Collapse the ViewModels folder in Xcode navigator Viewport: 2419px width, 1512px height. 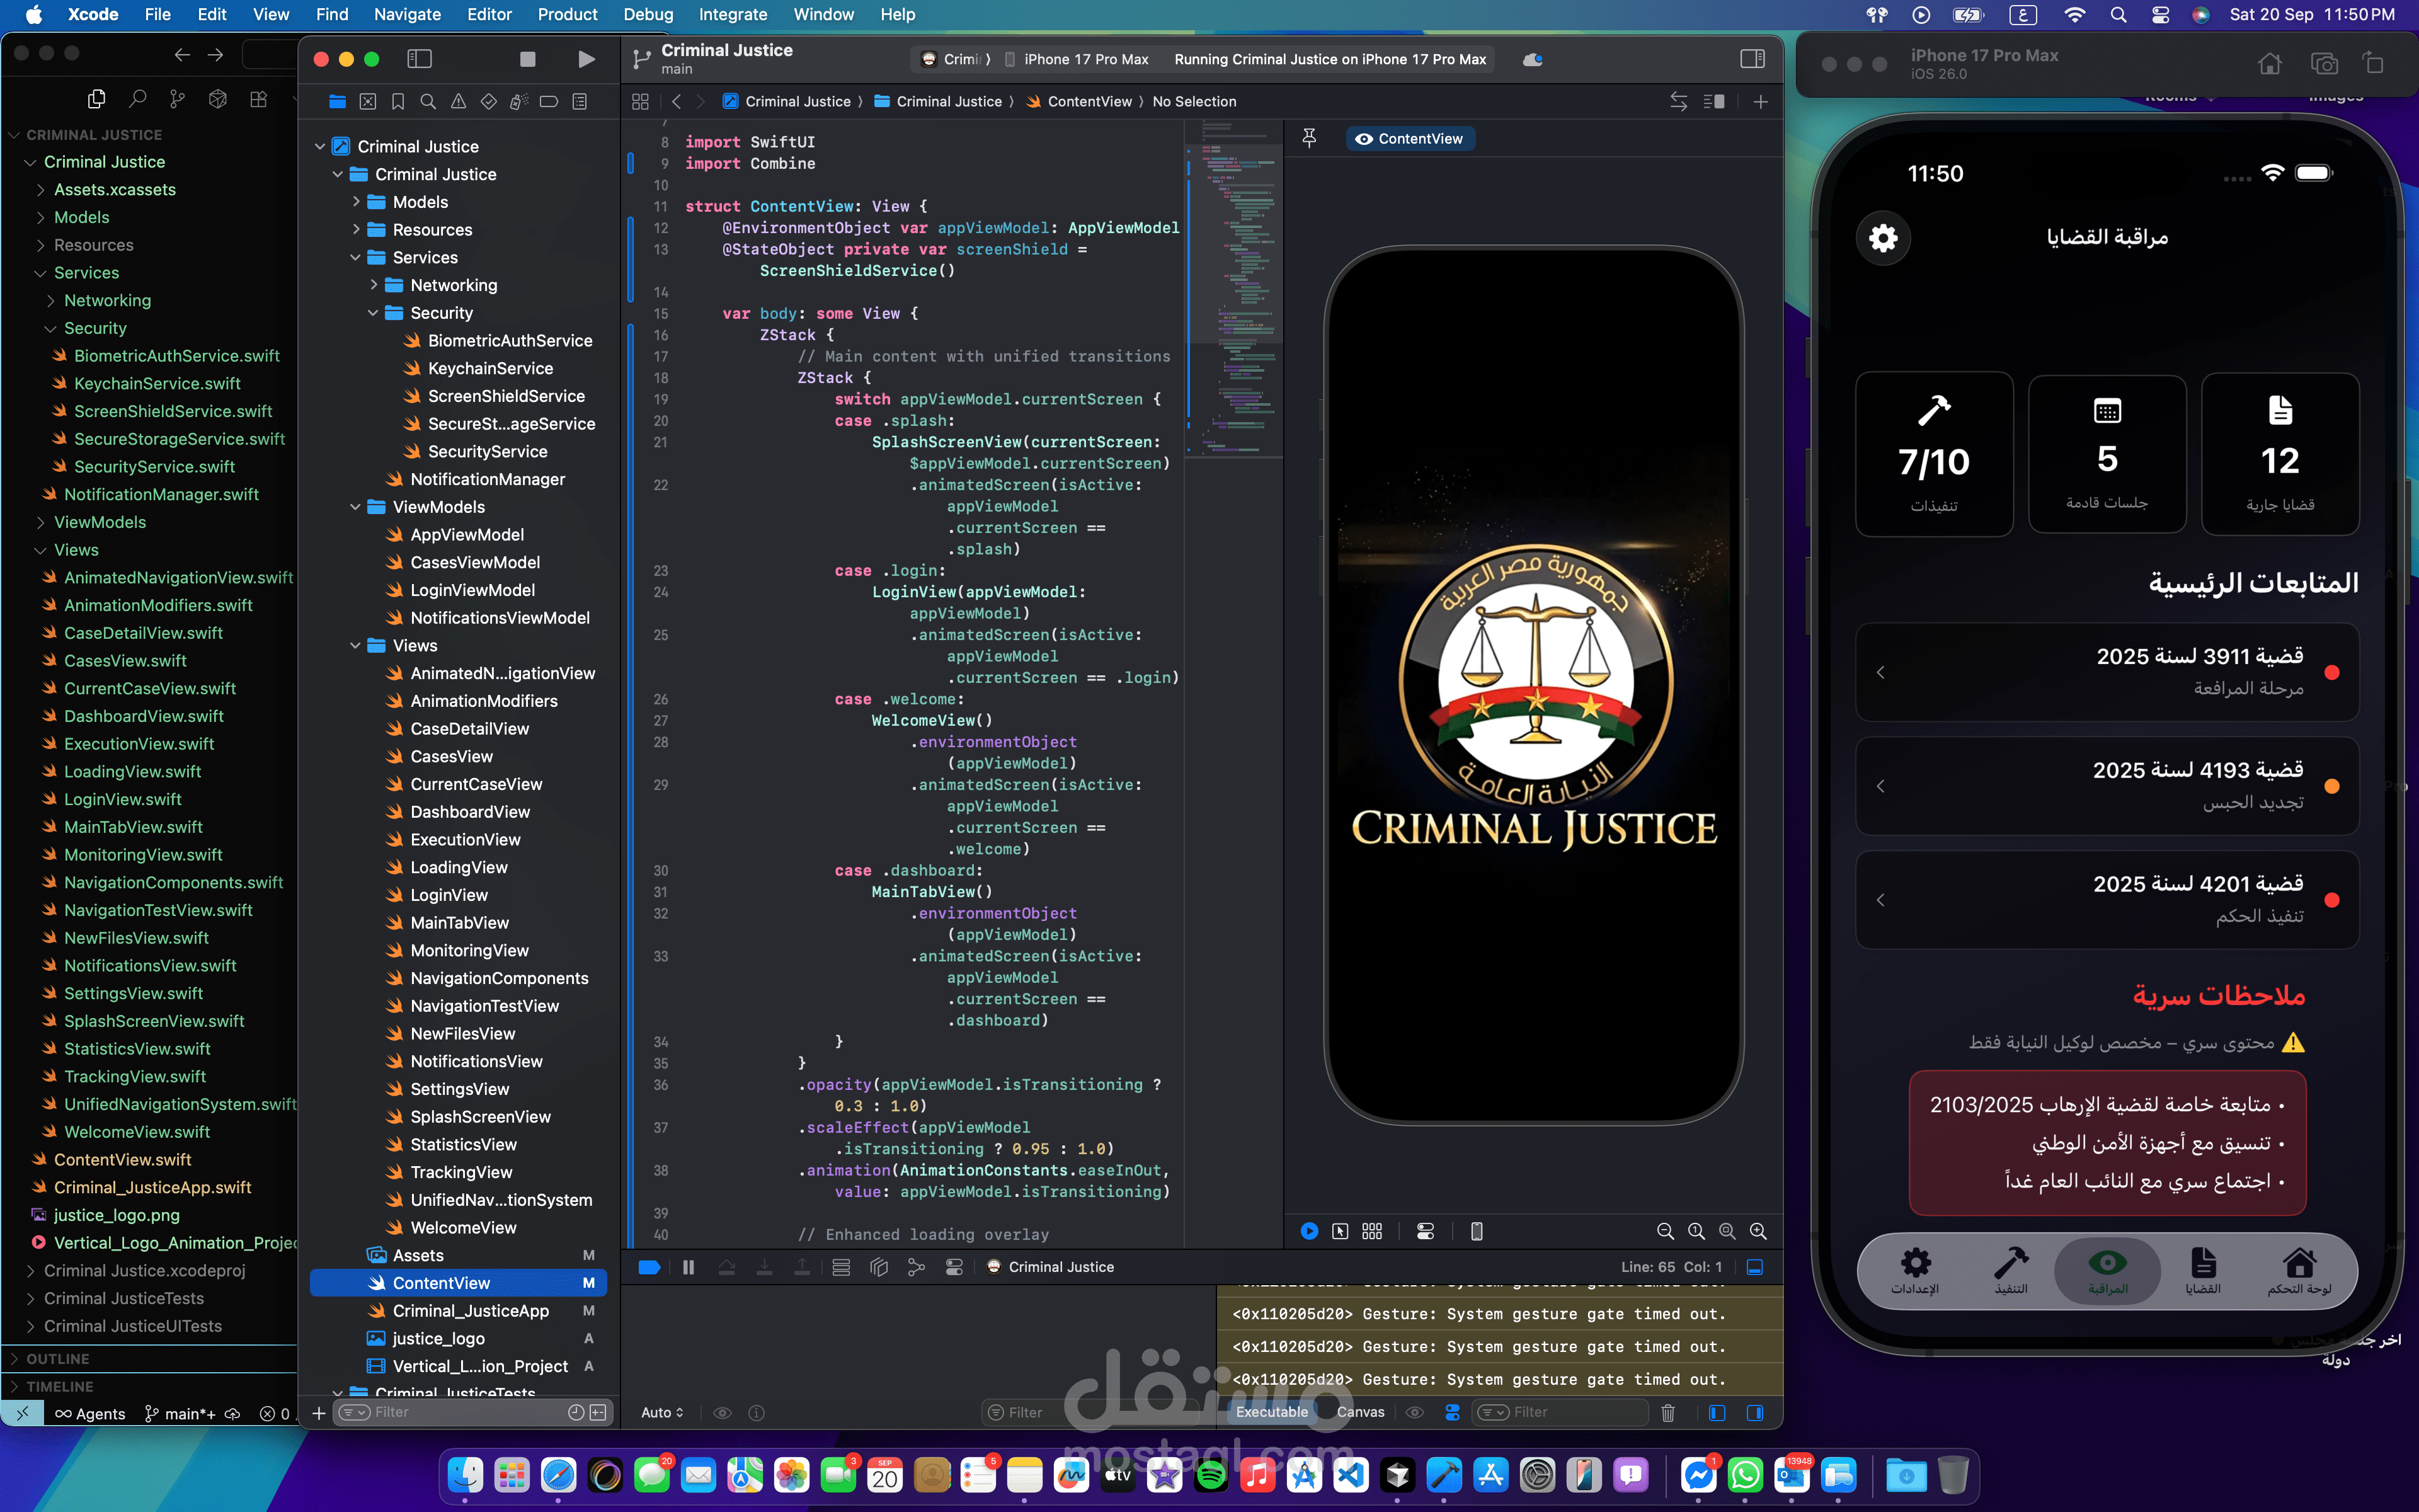356,507
